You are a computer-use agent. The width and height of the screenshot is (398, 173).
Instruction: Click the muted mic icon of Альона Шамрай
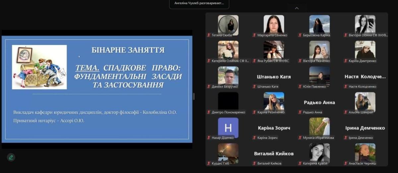pos(346,112)
